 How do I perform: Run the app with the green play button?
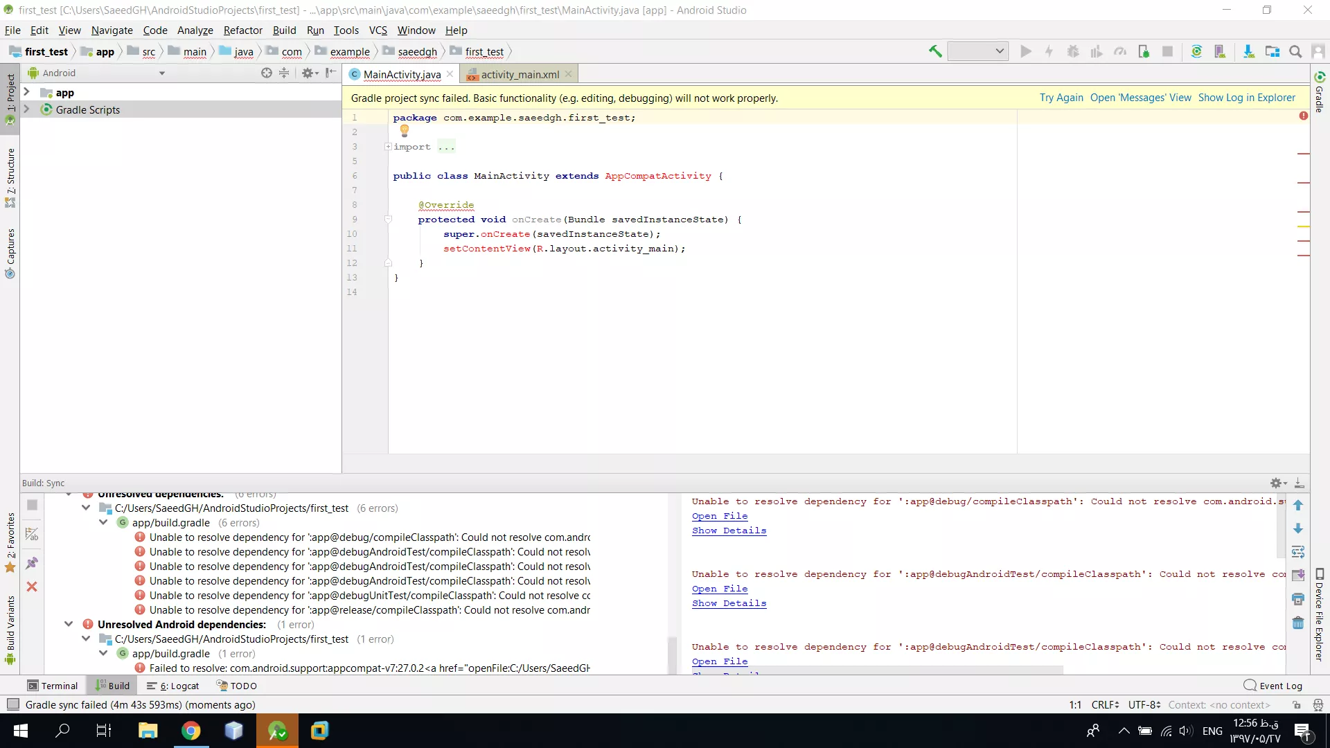pos(1026,51)
